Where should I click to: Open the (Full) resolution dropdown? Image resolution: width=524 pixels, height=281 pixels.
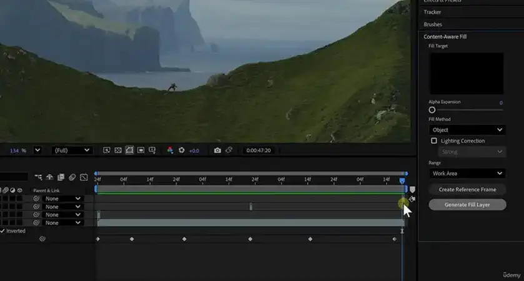tap(72, 150)
